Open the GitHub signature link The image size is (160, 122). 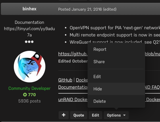pyautogui.click(x=65, y=80)
